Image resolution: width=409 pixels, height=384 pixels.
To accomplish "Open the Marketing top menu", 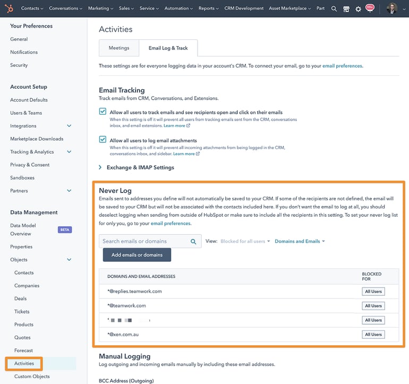I will tap(101, 8).
